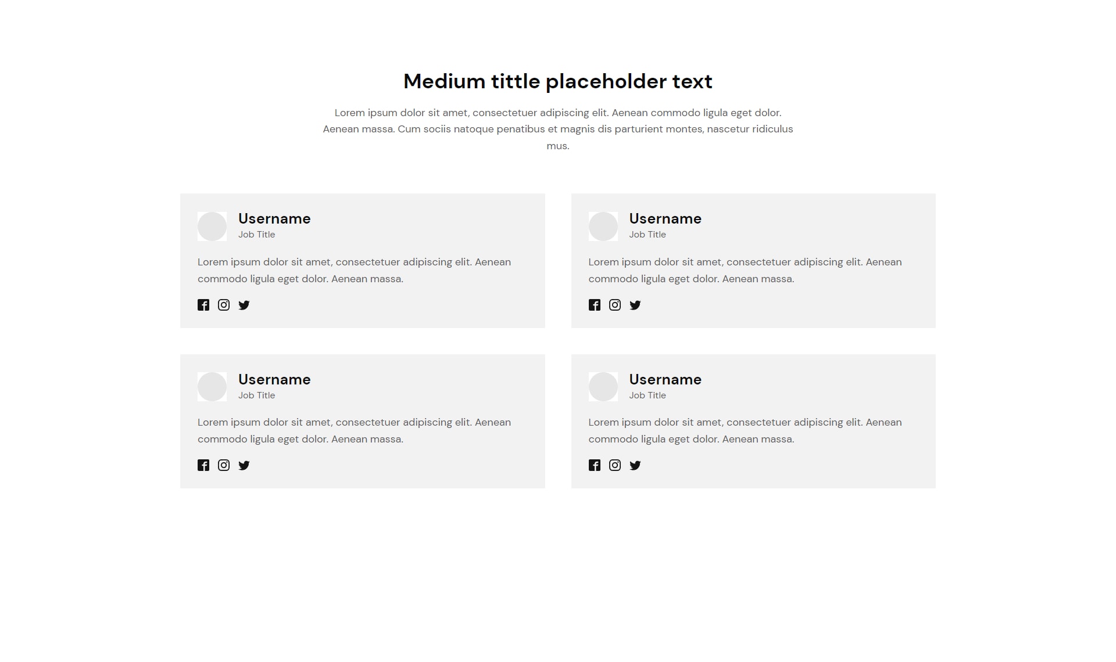Image resolution: width=1116 pixels, height=662 pixels.
Task: Click avatar circle in top-right card
Action: (603, 226)
